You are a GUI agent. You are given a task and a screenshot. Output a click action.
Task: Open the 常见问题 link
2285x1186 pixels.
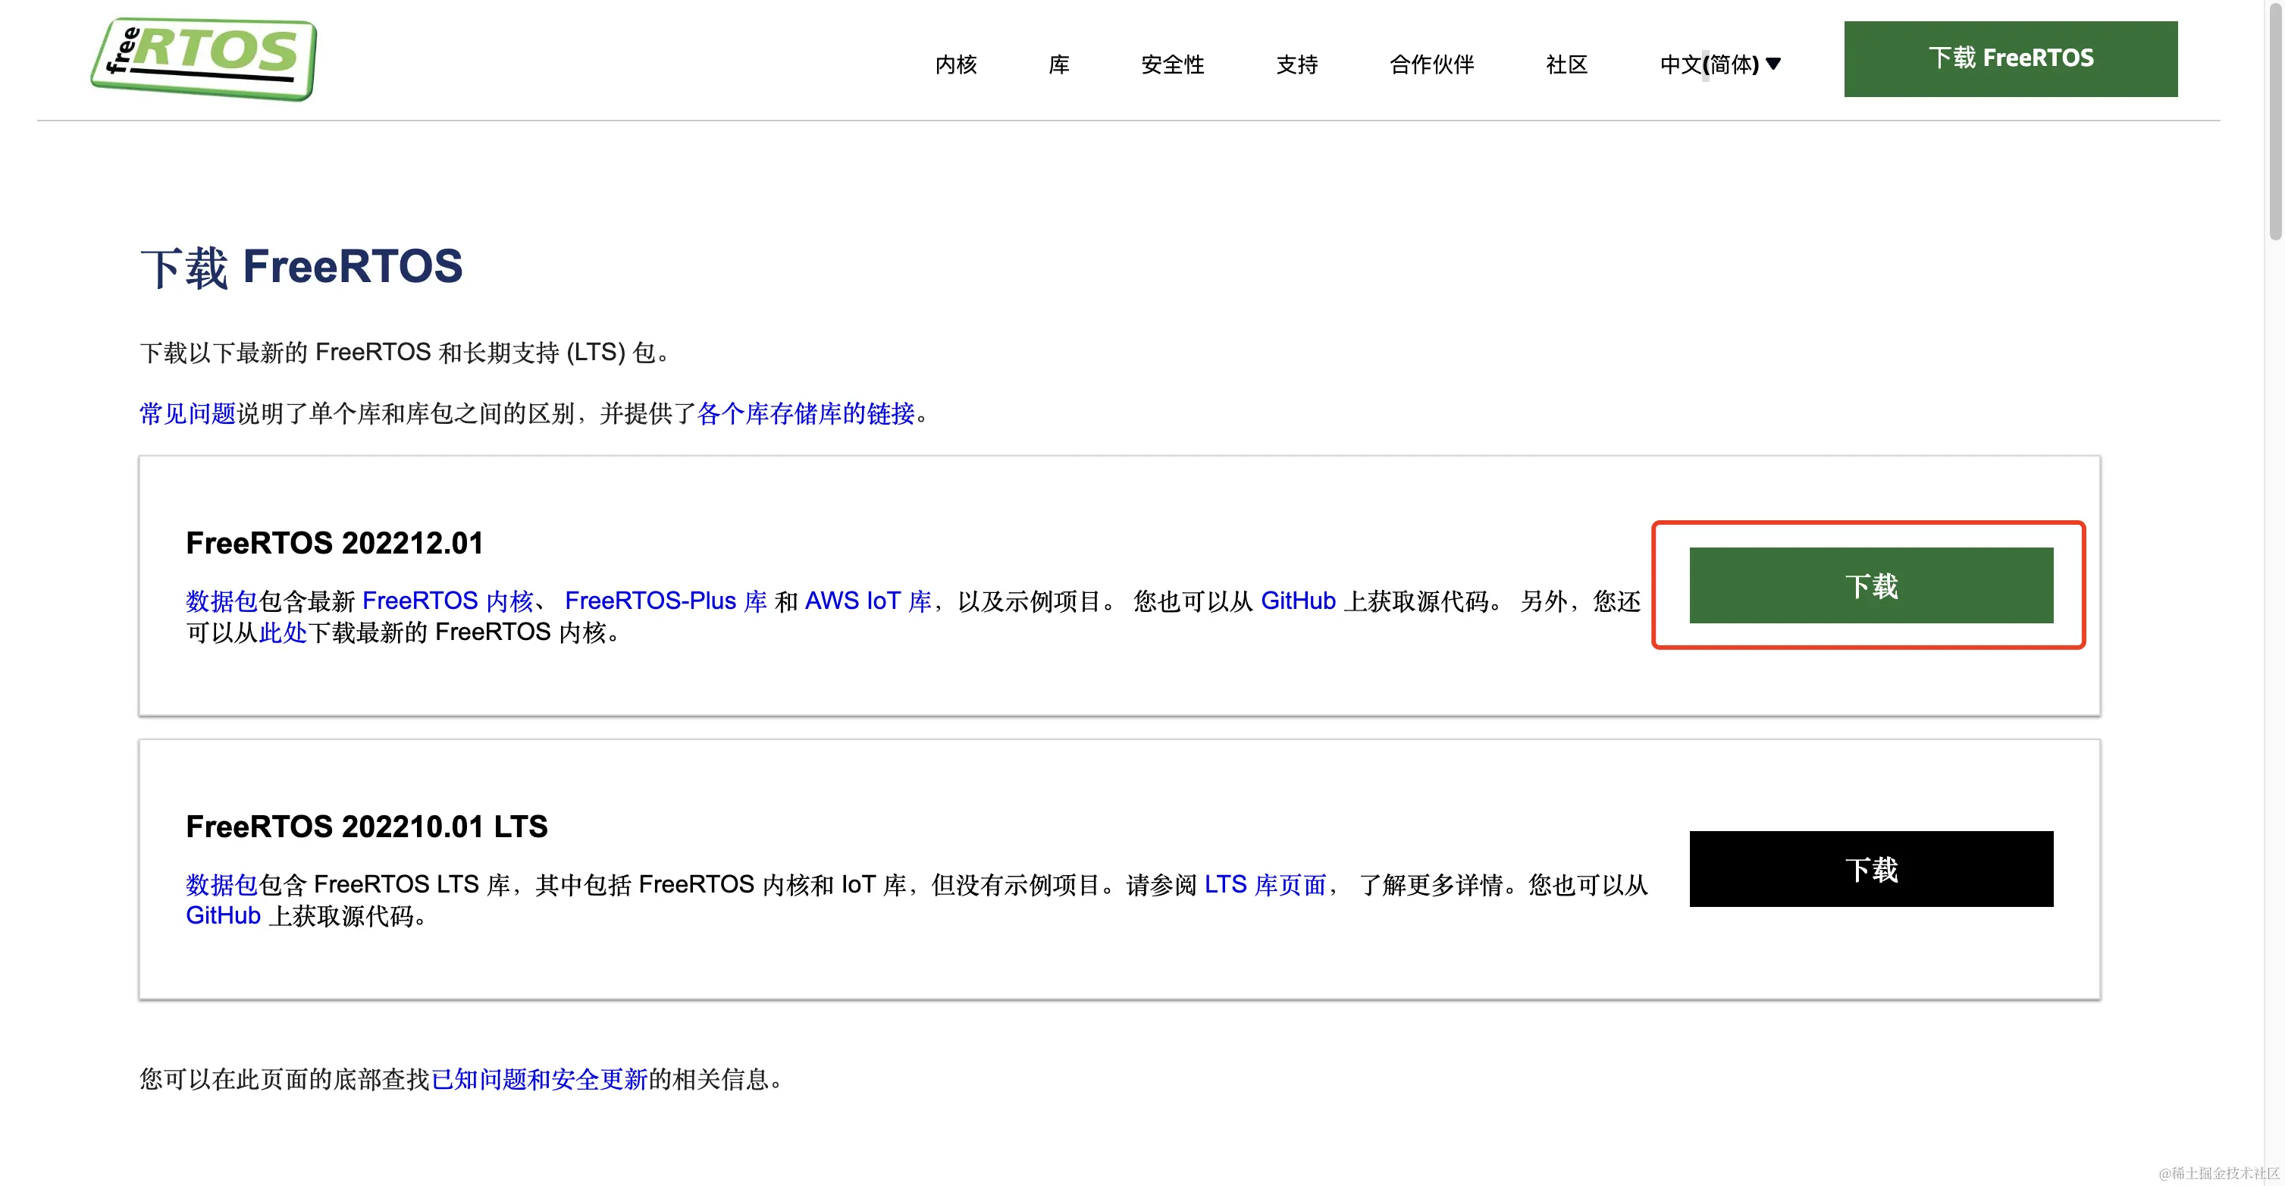pos(187,413)
